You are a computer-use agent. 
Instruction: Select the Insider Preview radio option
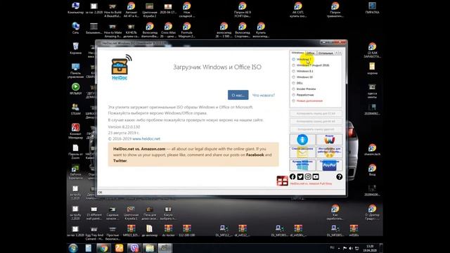294,89
